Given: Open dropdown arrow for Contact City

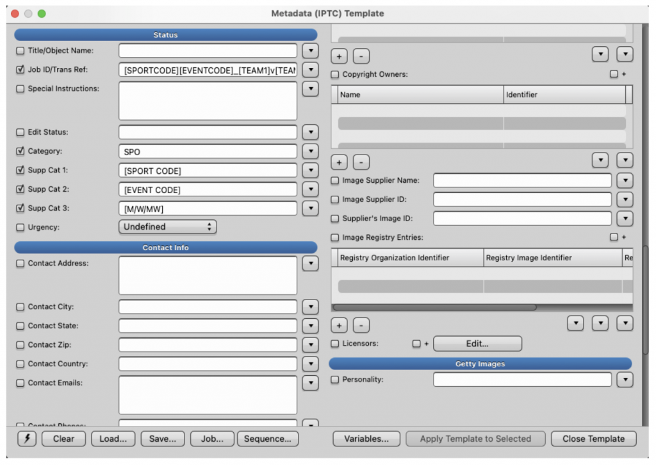Looking at the screenshot, I should pyautogui.click(x=311, y=307).
